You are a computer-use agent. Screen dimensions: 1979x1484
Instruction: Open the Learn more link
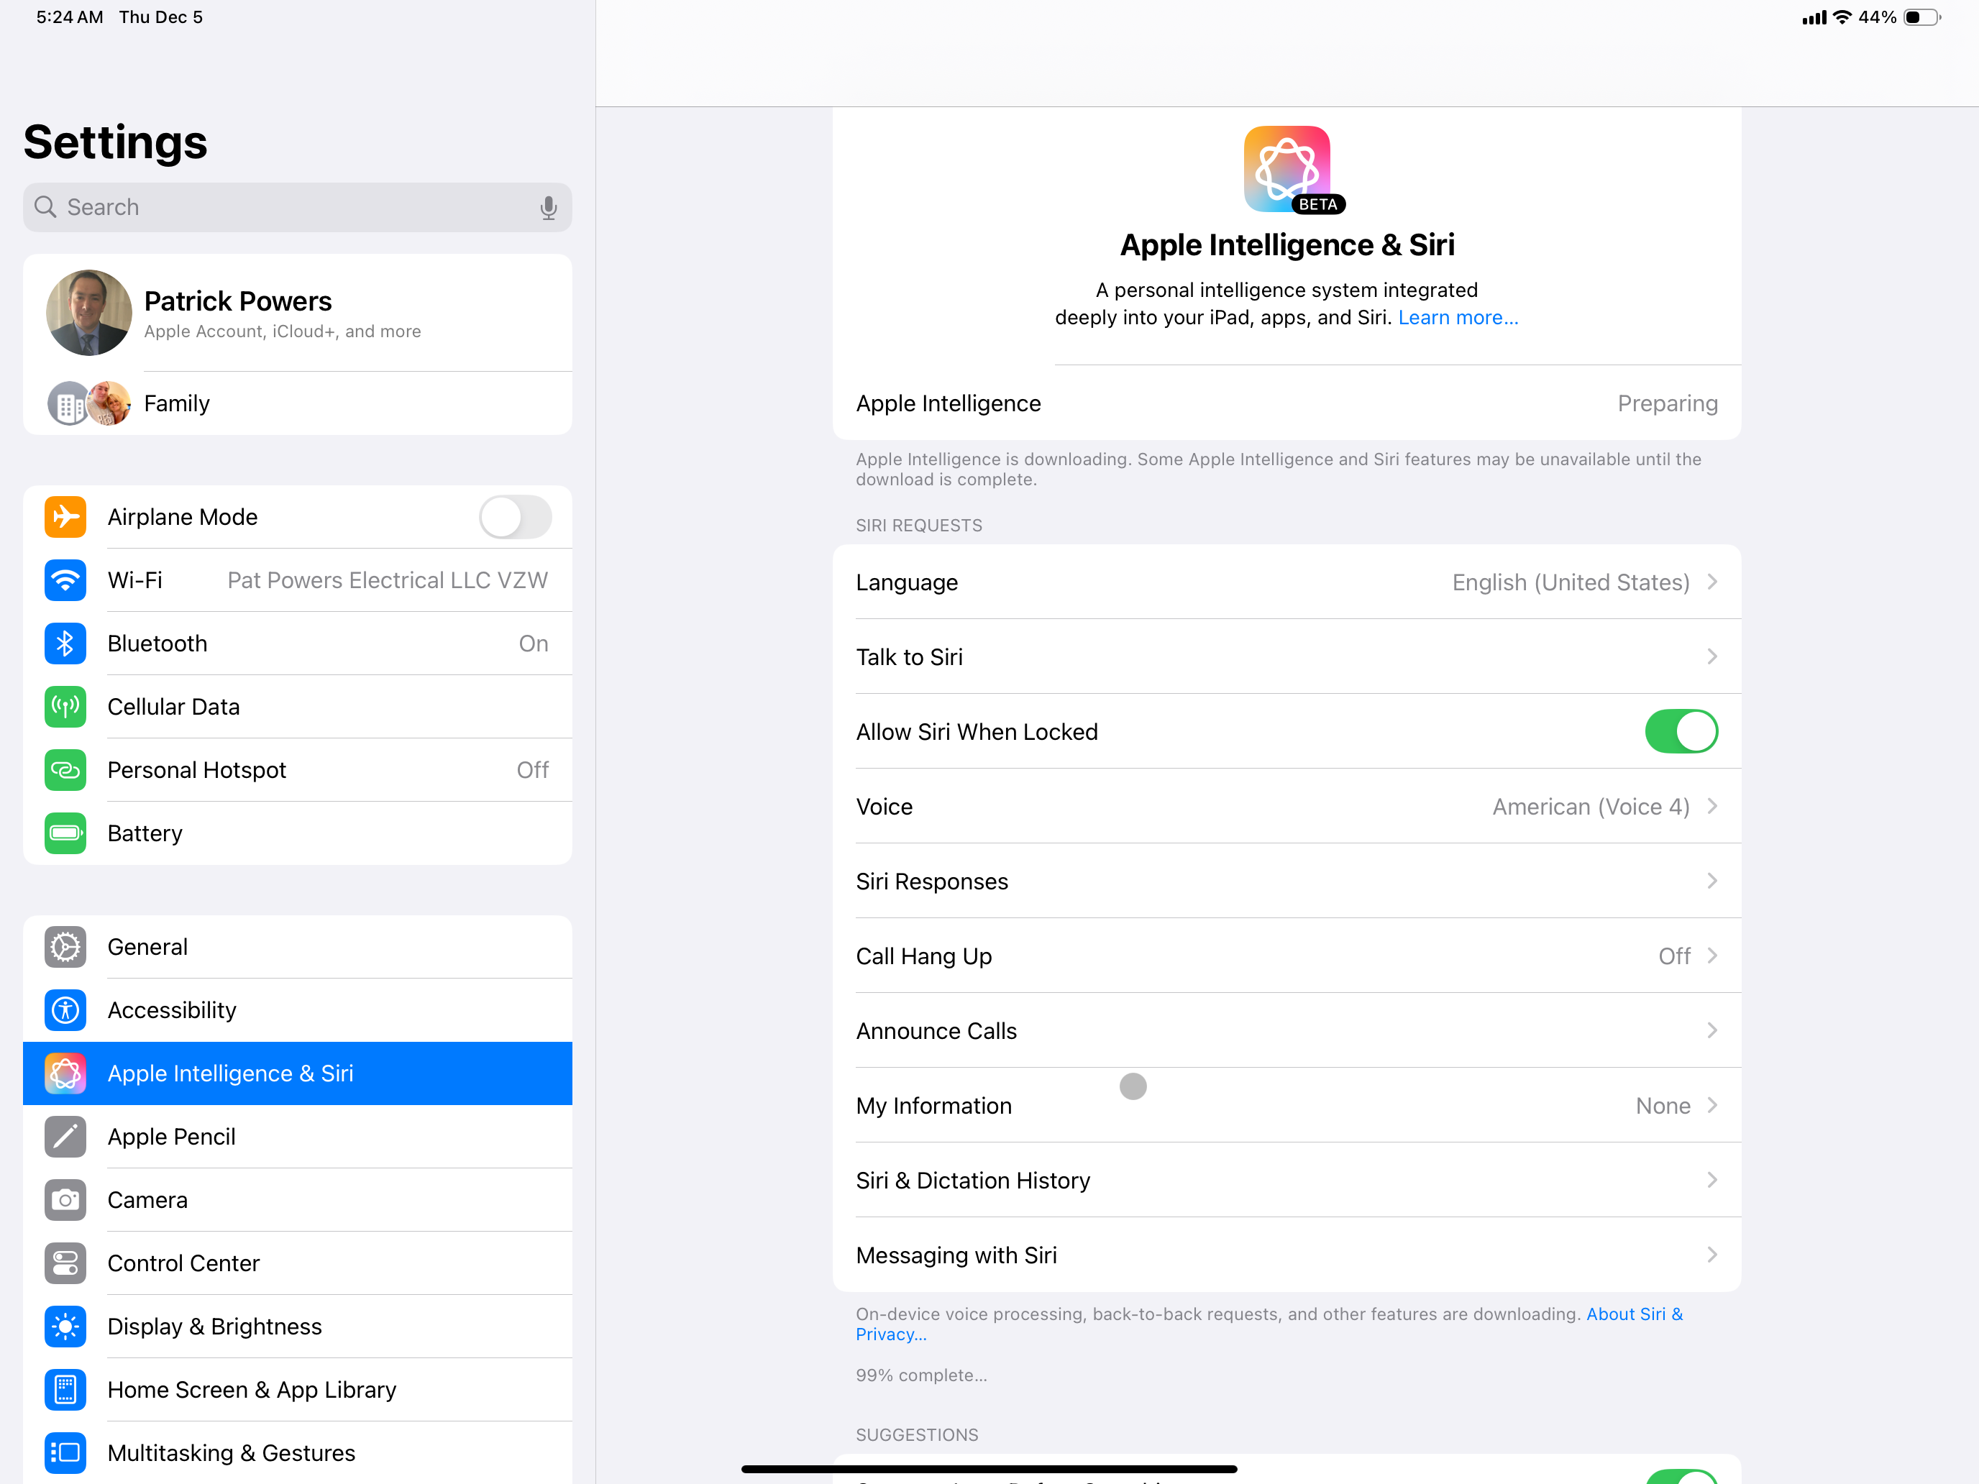pyautogui.click(x=1458, y=318)
